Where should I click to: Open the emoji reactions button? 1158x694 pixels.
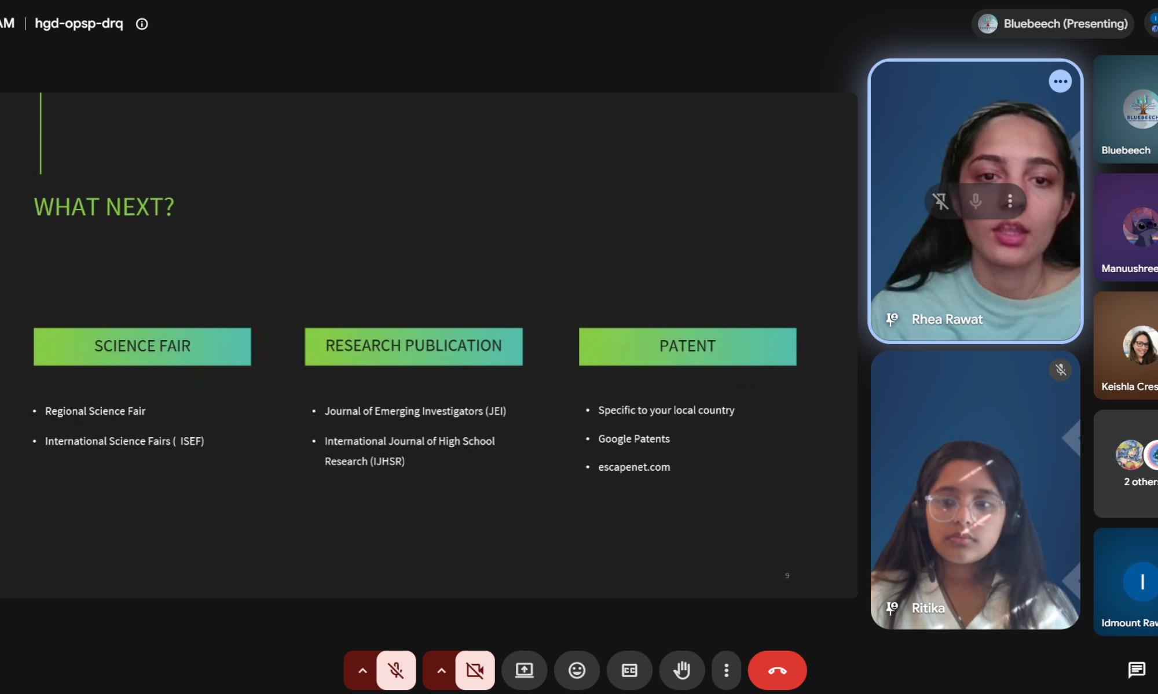point(577,670)
